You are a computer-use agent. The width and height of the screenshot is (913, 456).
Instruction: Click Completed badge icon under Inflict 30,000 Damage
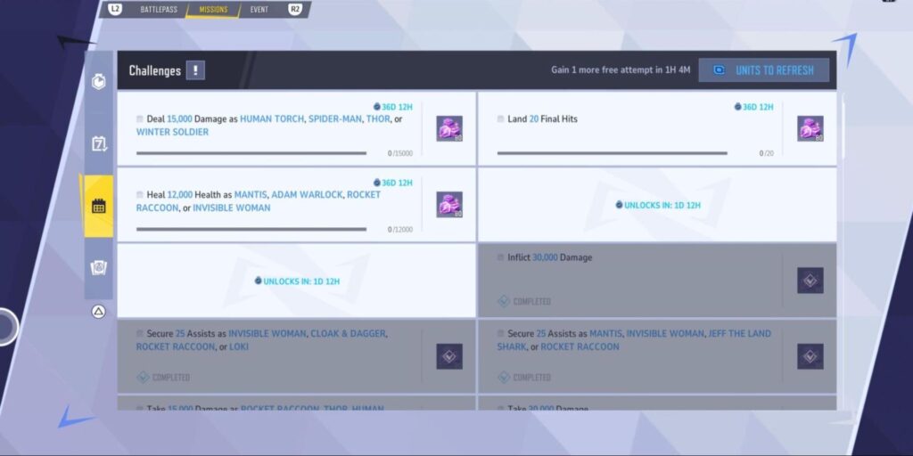click(504, 301)
